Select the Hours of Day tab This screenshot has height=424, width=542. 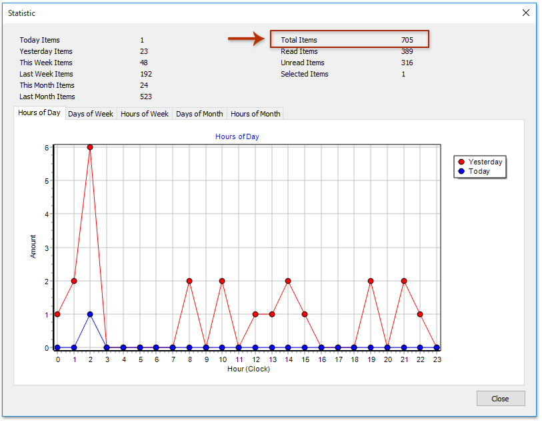[39, 113]
